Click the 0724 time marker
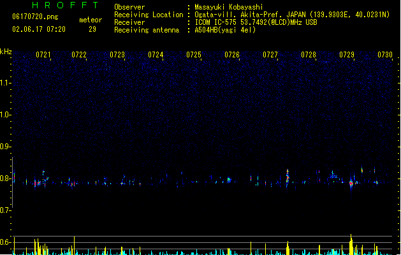 tap(156, 55)
